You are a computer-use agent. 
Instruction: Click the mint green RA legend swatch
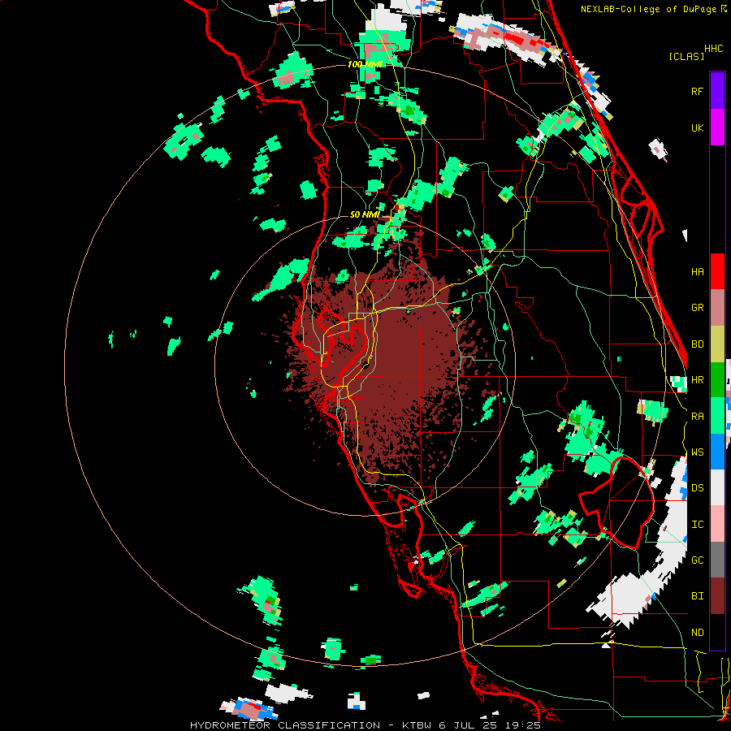[x=717, y=416]
